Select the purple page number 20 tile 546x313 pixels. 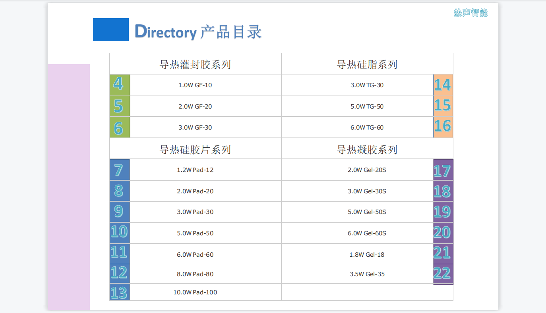(443, 233)
